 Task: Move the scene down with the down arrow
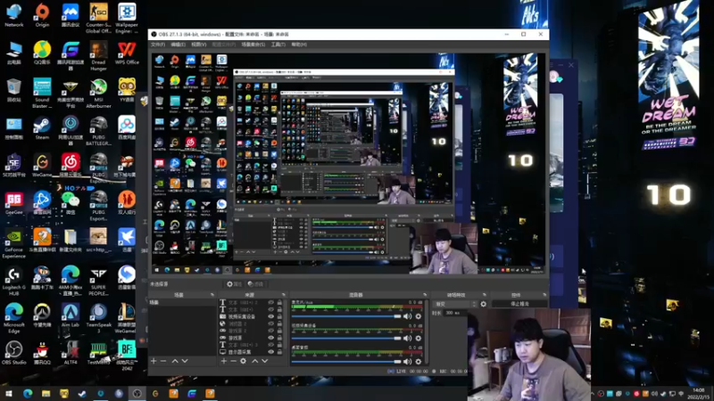(185, 361)
